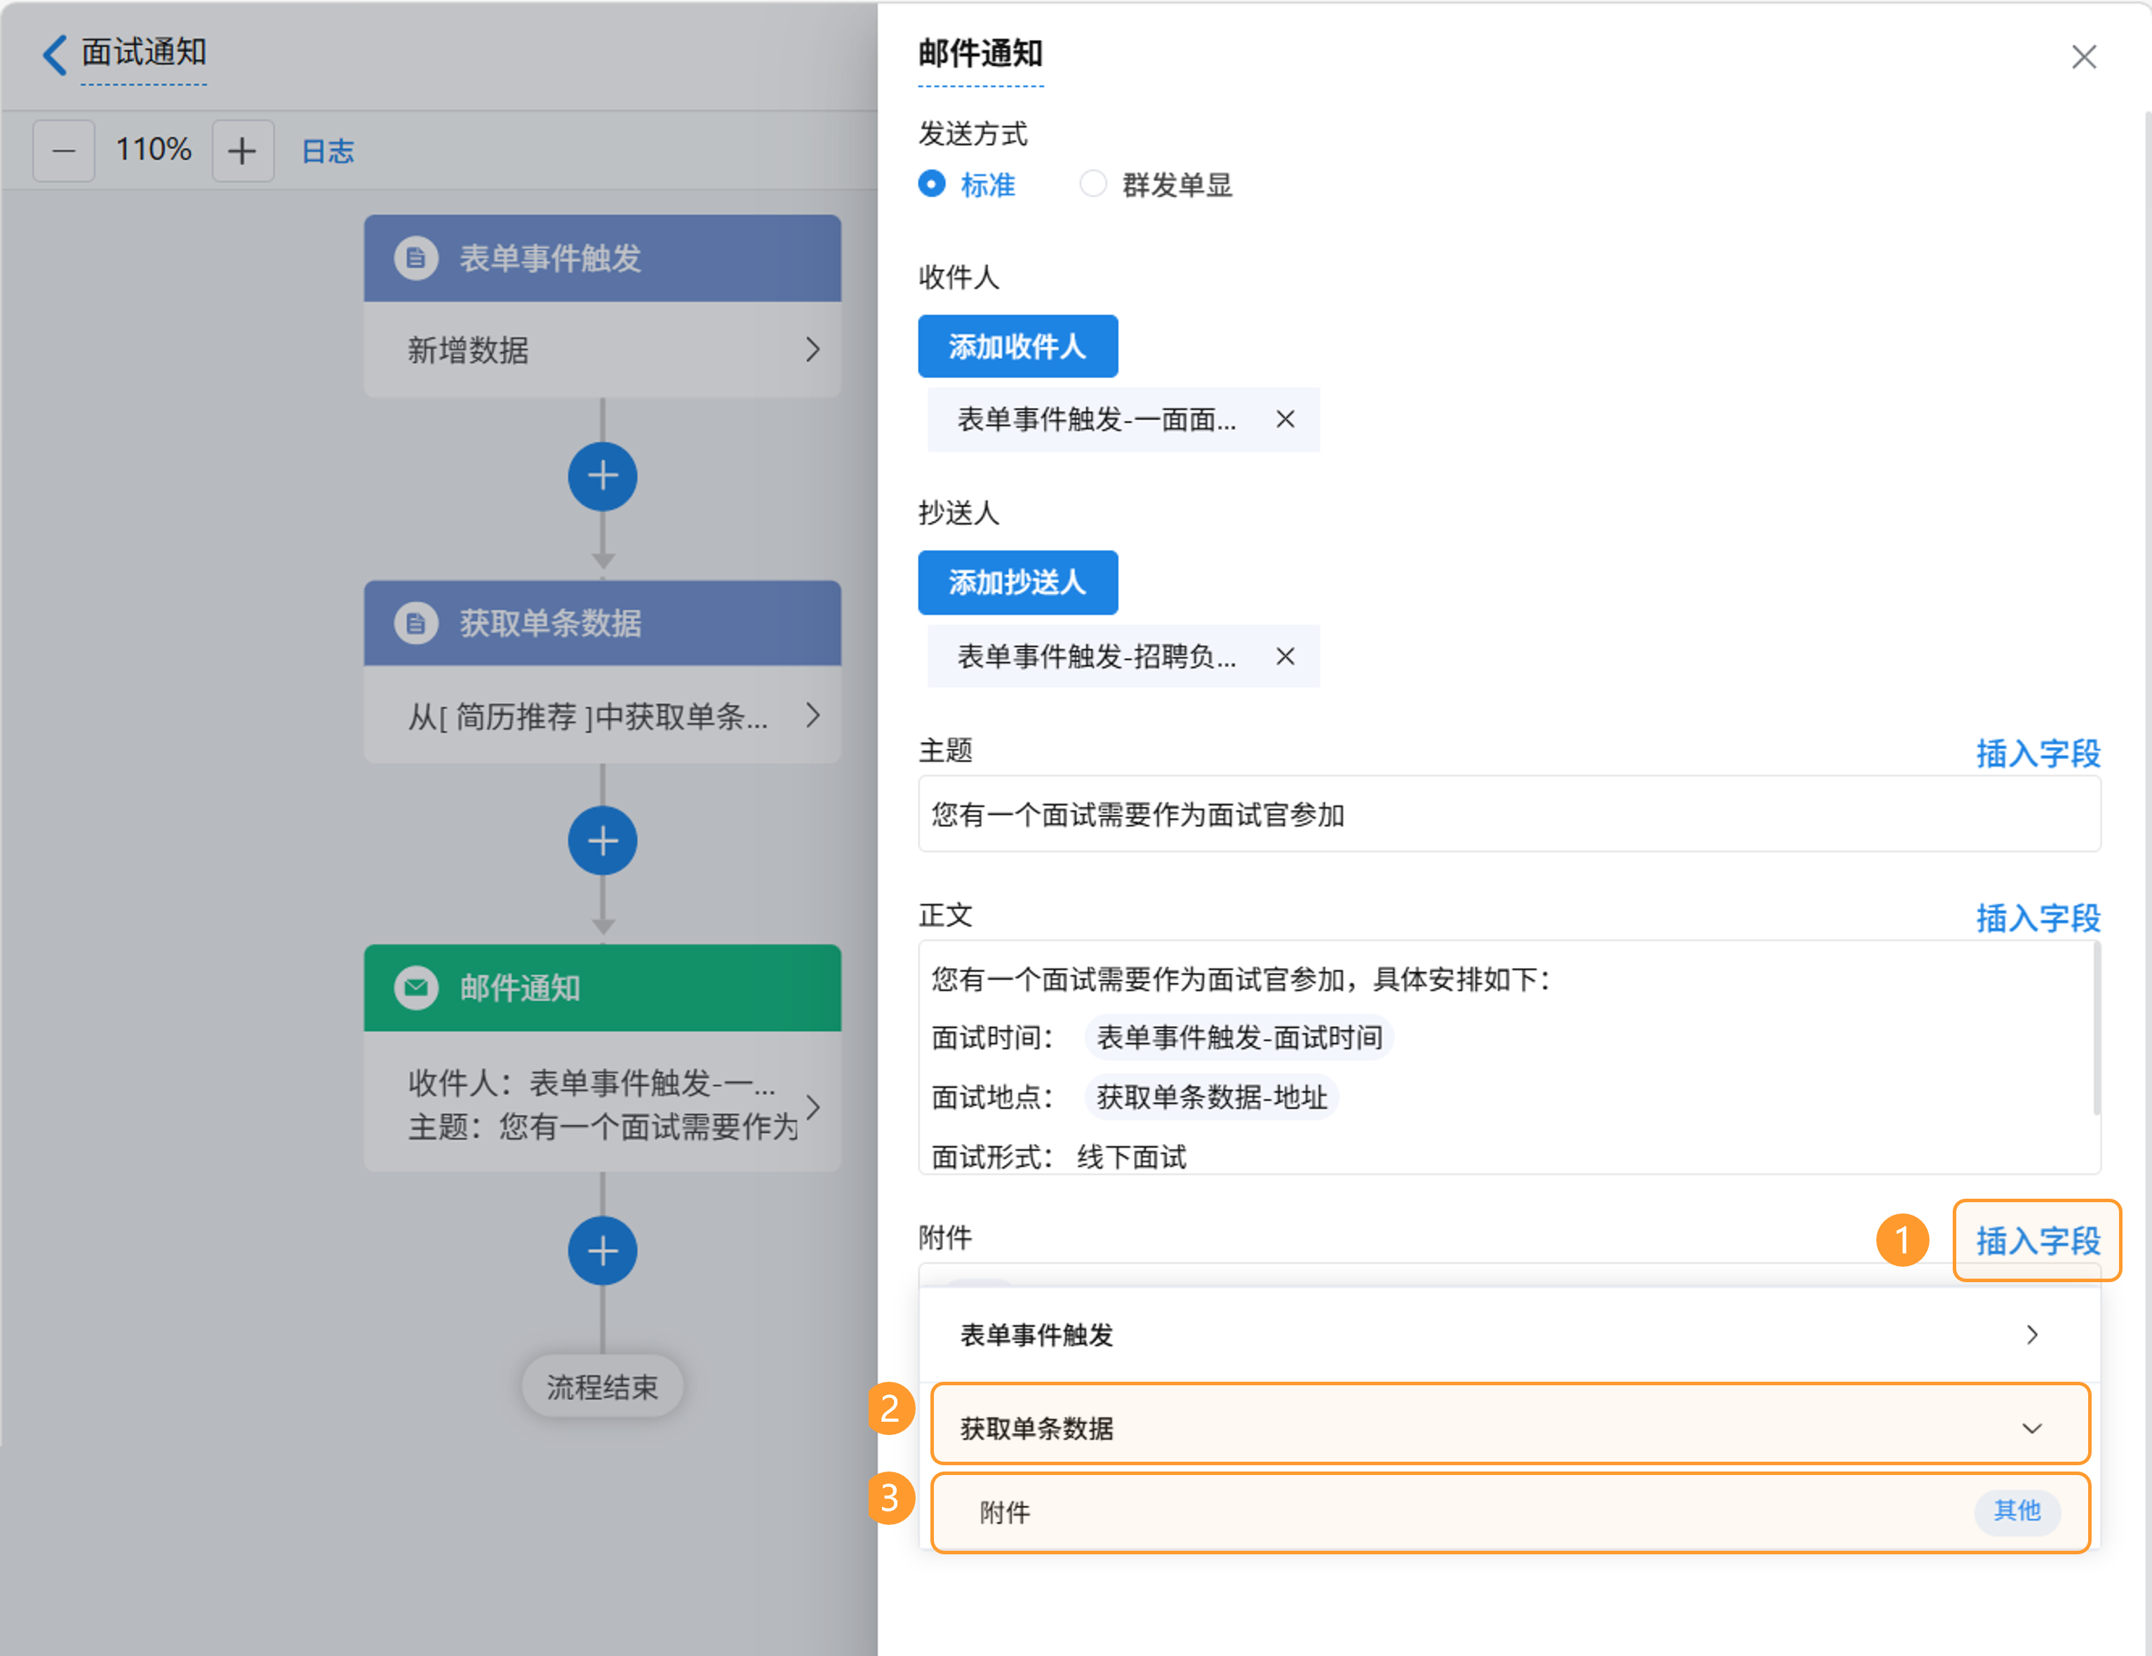Click the 添加收件人 button
This screenshot has width=2152, height=1656.
point(1017,346)
